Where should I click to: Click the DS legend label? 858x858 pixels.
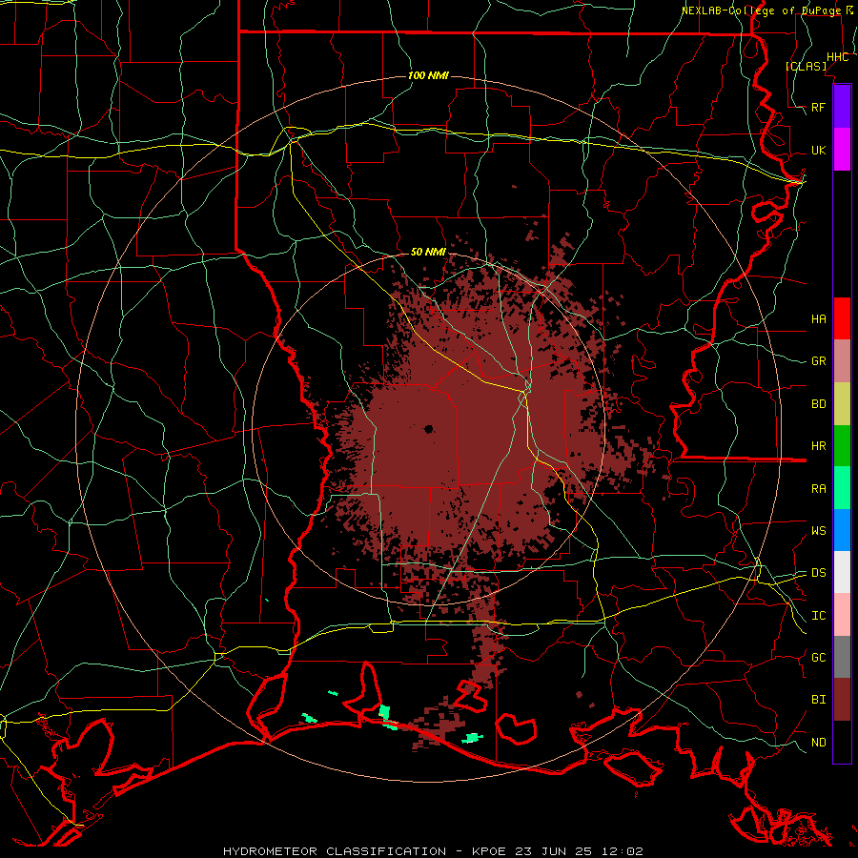pos(818,573)
